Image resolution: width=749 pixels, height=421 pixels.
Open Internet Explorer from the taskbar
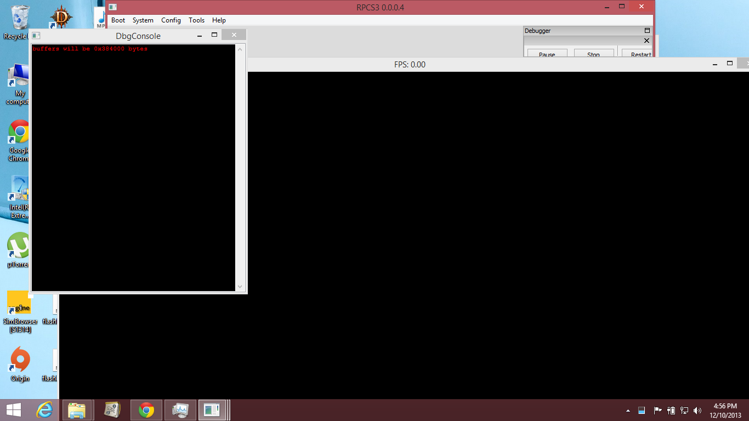[x=44, y=409]
